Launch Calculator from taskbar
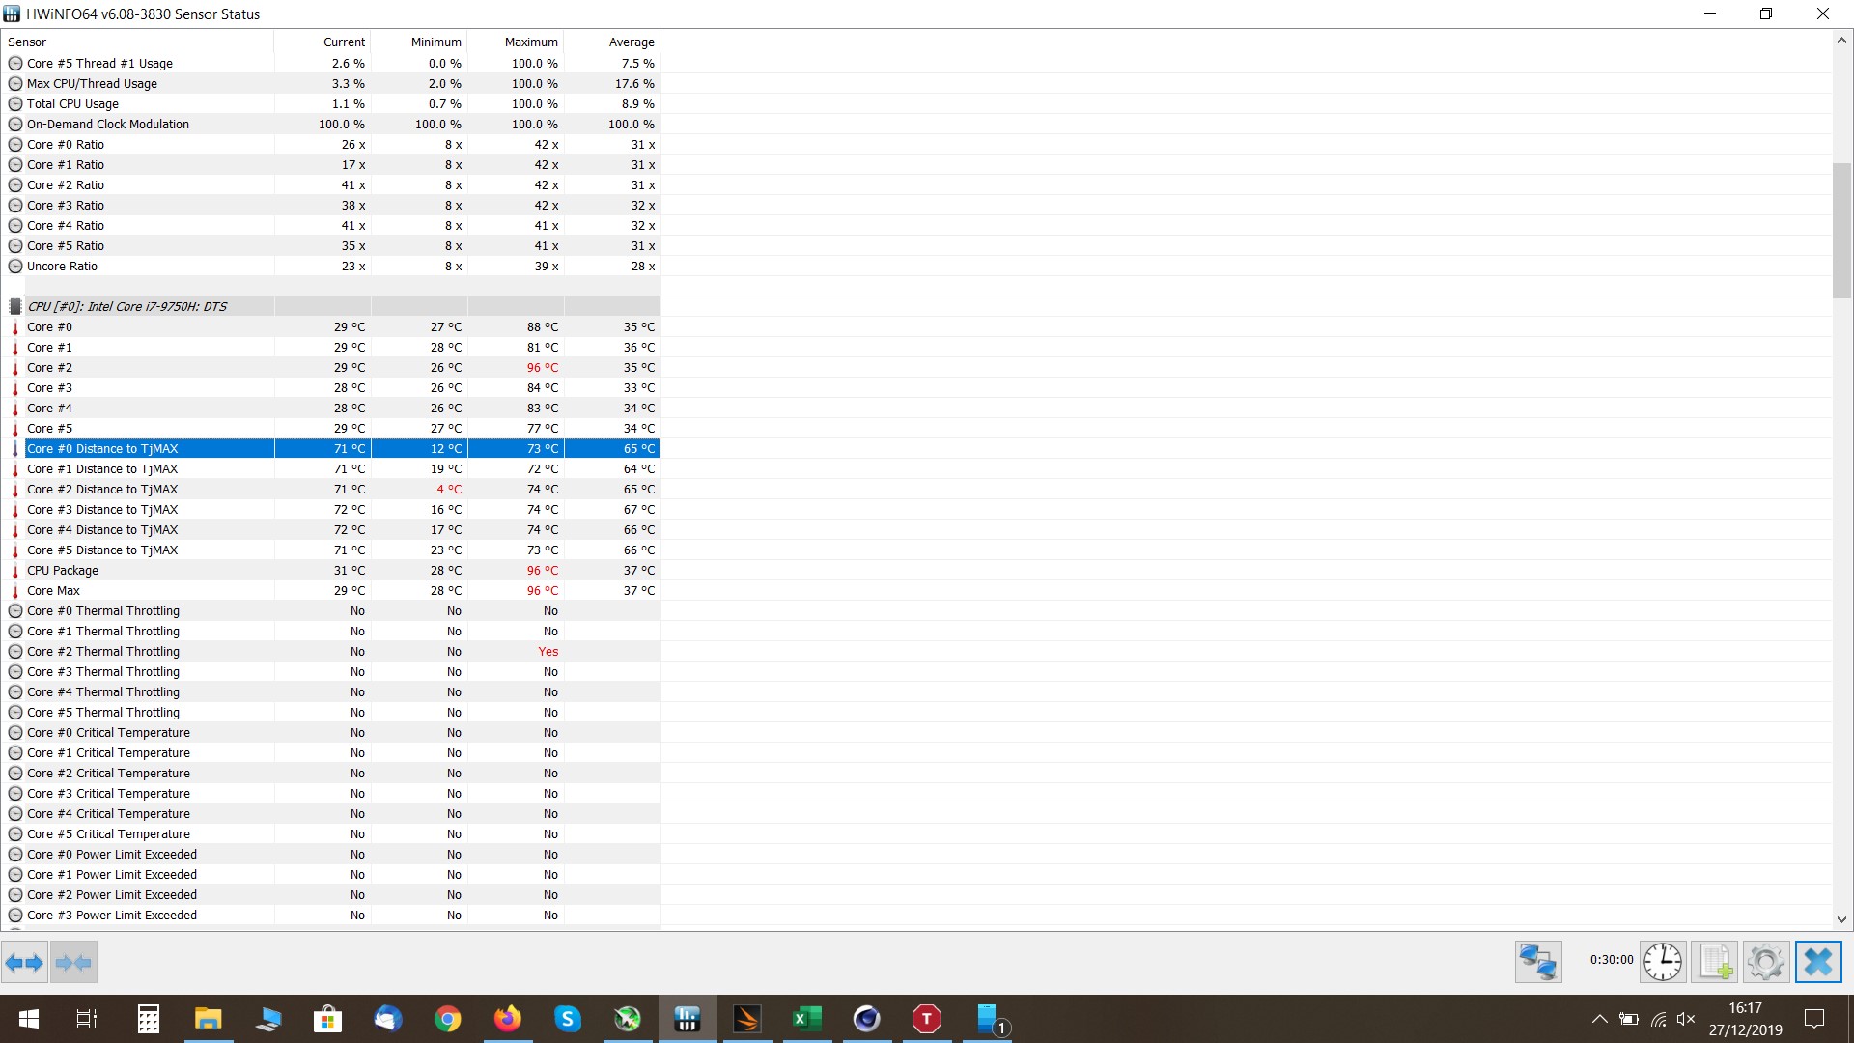The width and height of the screenshot is (1854, 1043). (x=148, y=1019)
